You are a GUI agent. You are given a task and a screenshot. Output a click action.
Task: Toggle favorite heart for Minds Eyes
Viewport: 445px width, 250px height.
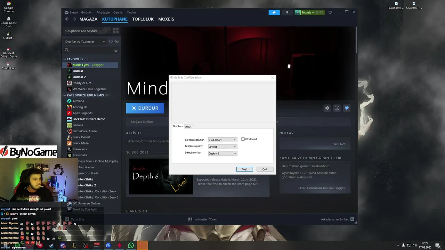coord(347,108)
